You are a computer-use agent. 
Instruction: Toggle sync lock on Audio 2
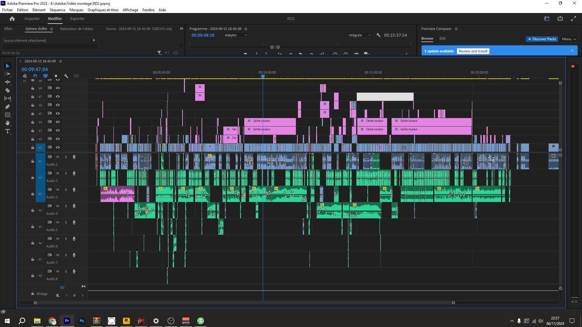tap(49, 173)
